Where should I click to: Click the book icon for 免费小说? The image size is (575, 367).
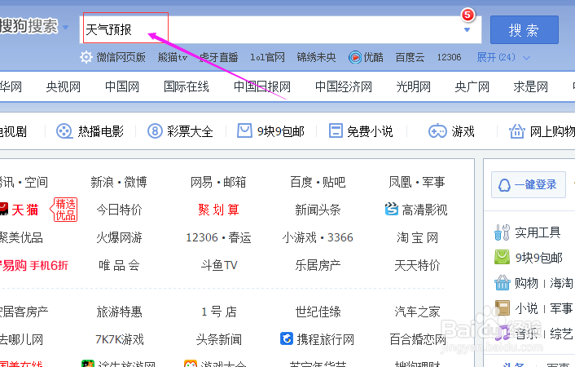point(336,130)
